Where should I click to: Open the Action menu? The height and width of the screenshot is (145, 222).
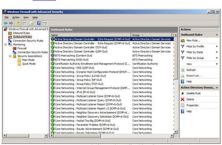point(16,18)
